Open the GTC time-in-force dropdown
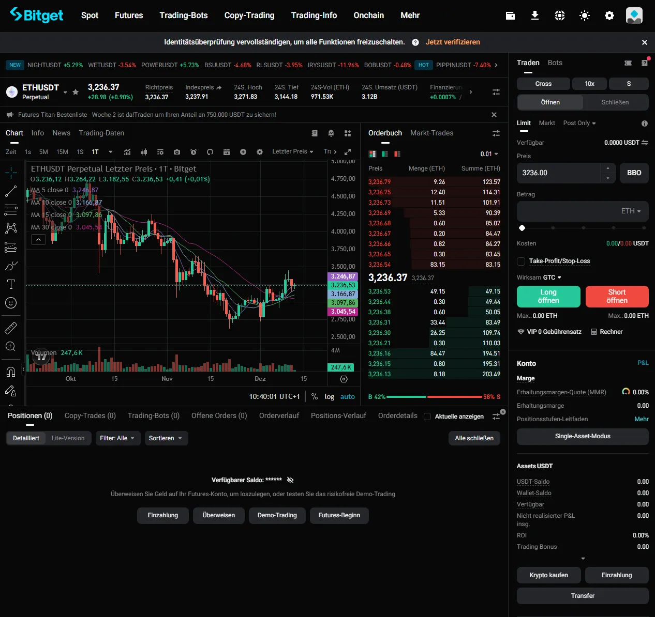Viewport: 655px width, 617px height. click(x=552, y=277)
